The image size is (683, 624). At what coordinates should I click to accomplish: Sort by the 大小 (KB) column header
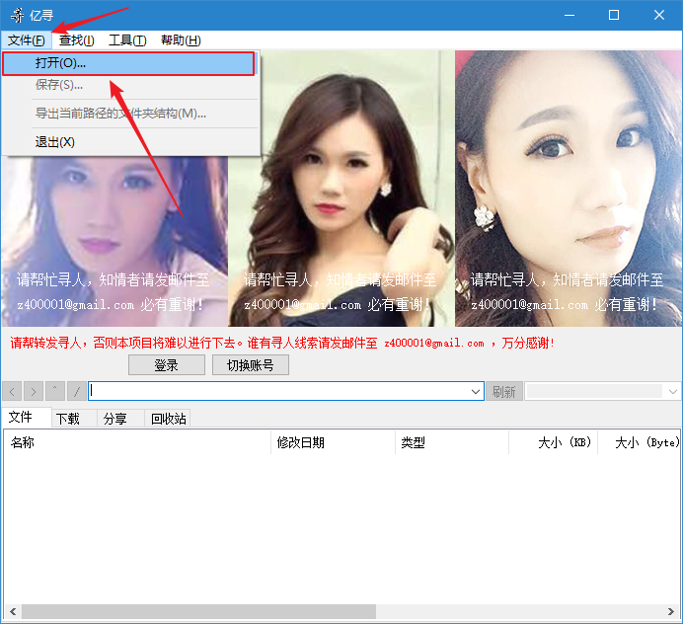[553, 442]
